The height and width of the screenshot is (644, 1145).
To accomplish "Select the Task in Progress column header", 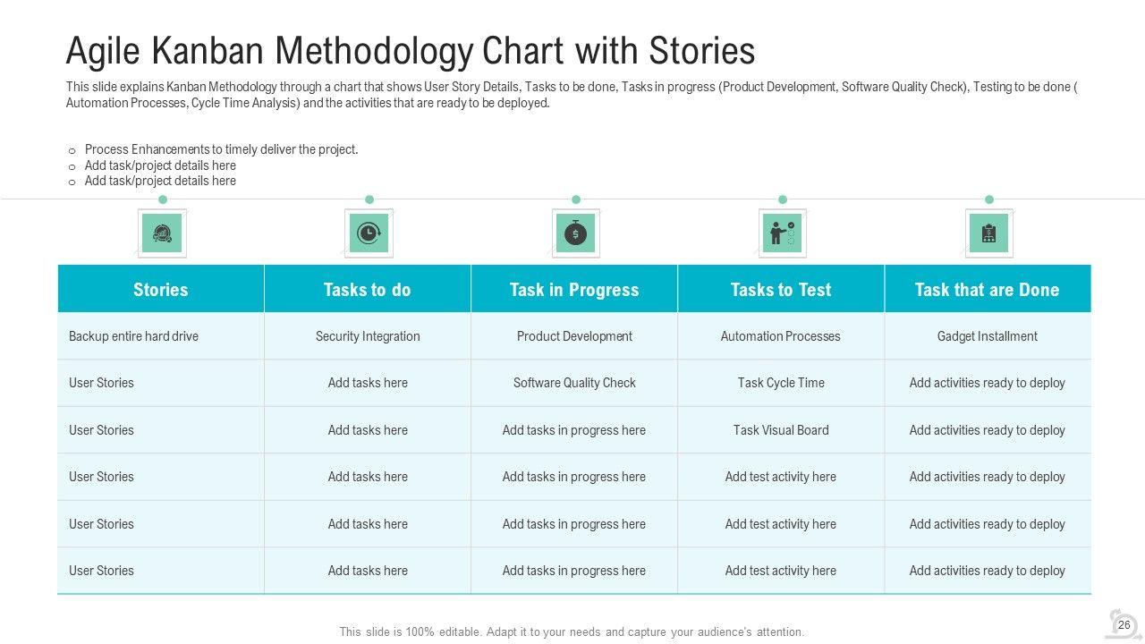I will click(574, 290).
